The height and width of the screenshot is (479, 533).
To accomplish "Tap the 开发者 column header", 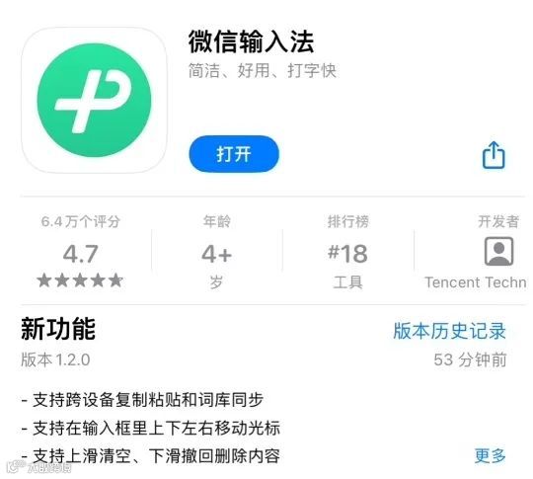I will point(498,221).
